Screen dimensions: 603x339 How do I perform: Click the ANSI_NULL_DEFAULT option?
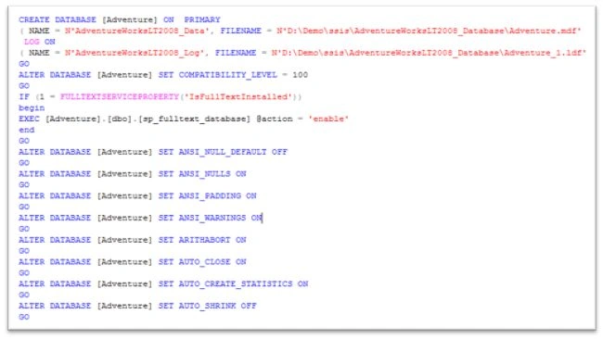[x=223, y=152]
